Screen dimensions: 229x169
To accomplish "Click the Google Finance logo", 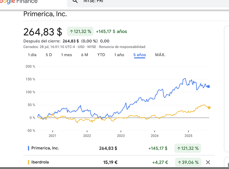I will point(19,2).
